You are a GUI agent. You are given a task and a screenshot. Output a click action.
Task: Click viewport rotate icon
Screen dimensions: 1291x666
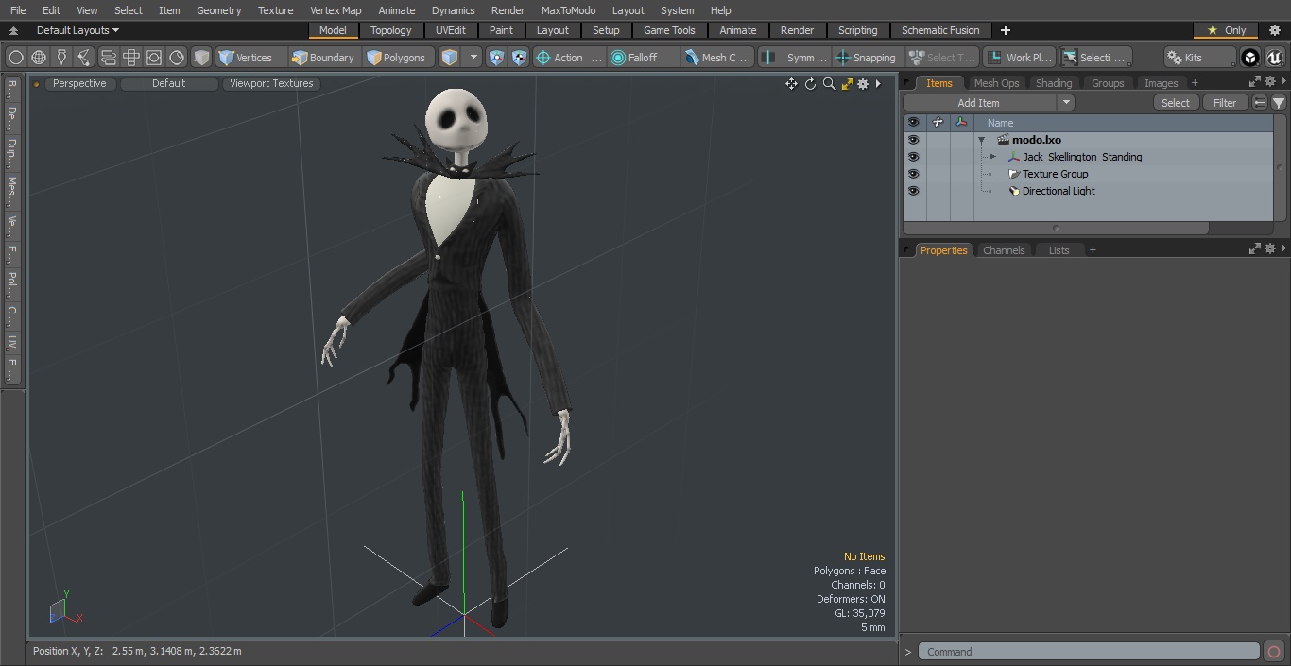click(810, 84)
